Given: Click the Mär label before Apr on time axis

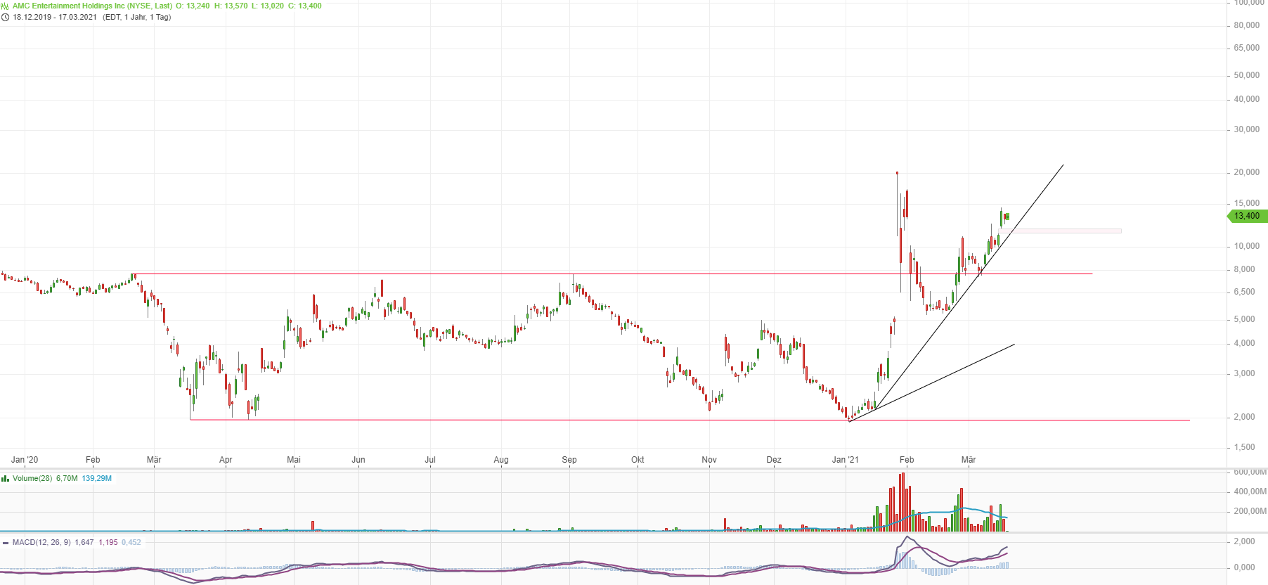Looking at the screenshot, I should (154, 460).
